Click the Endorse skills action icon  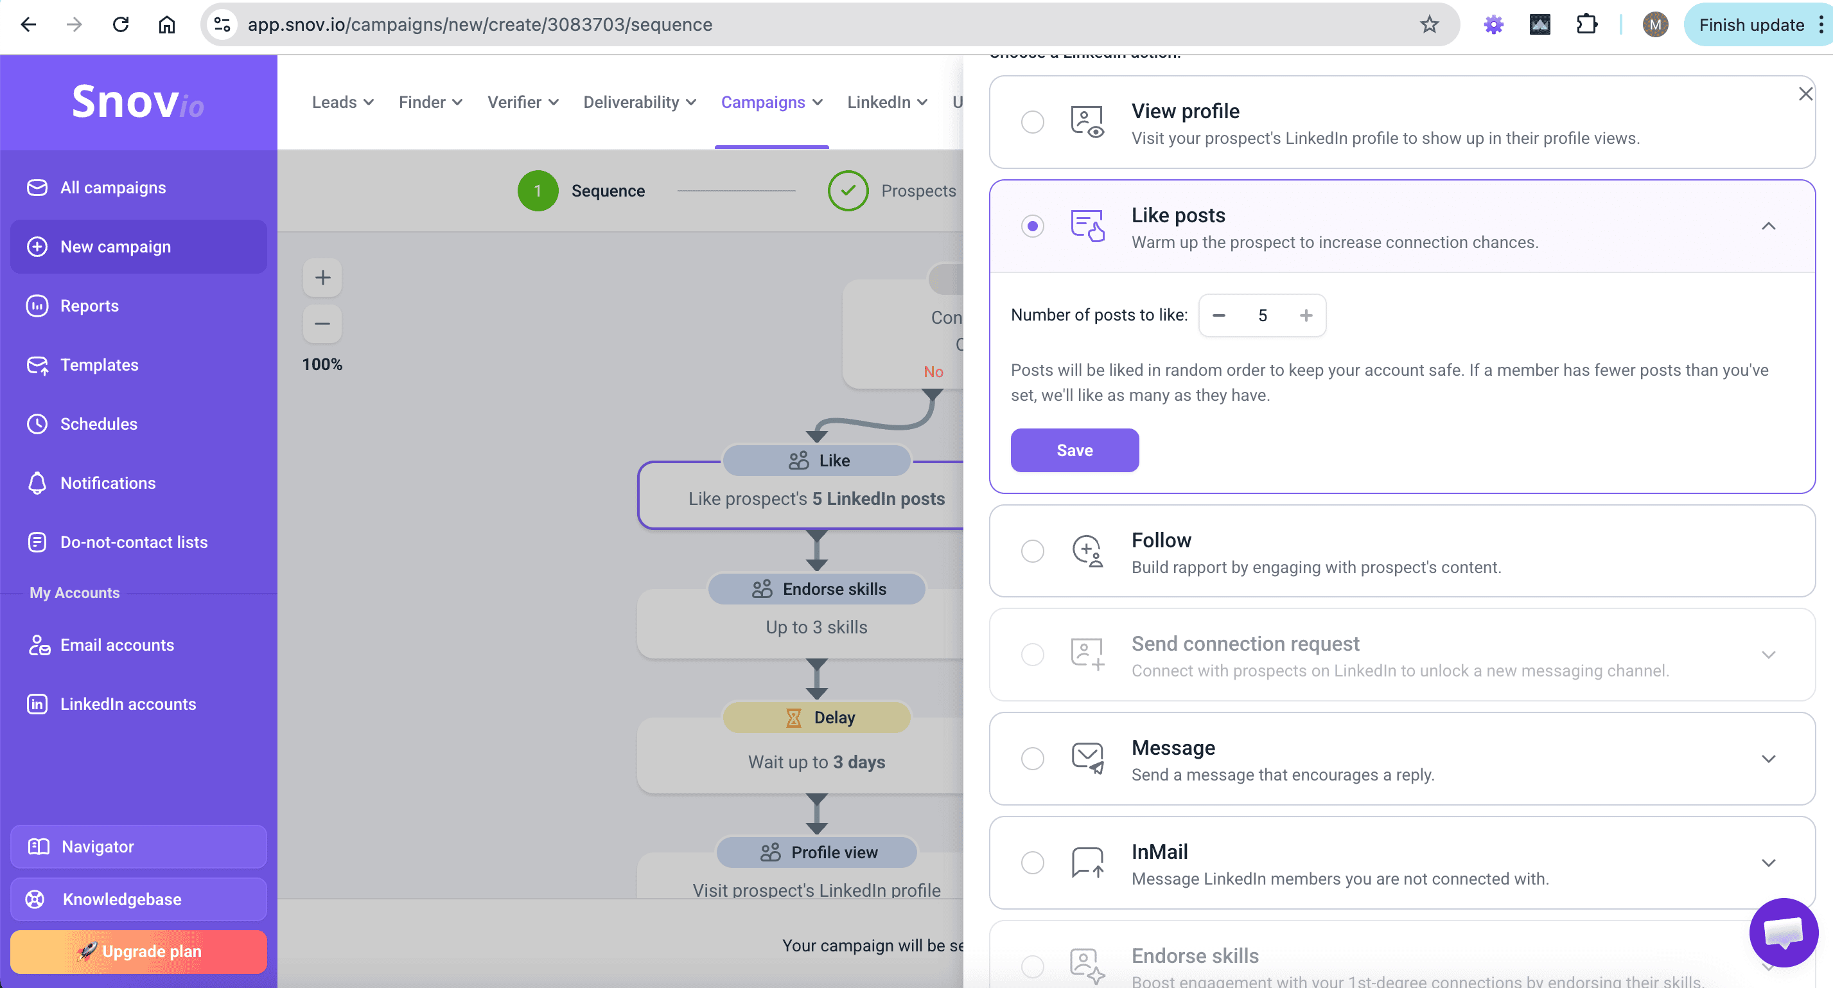pyautogui.click(x=1087, y=966)
